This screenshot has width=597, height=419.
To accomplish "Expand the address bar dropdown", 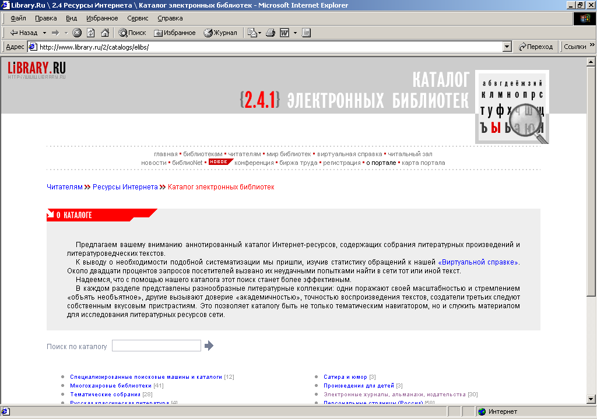I will tap(507, 47).
